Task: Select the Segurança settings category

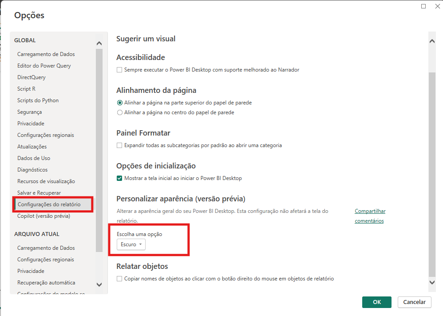Action: pos(30,112)
